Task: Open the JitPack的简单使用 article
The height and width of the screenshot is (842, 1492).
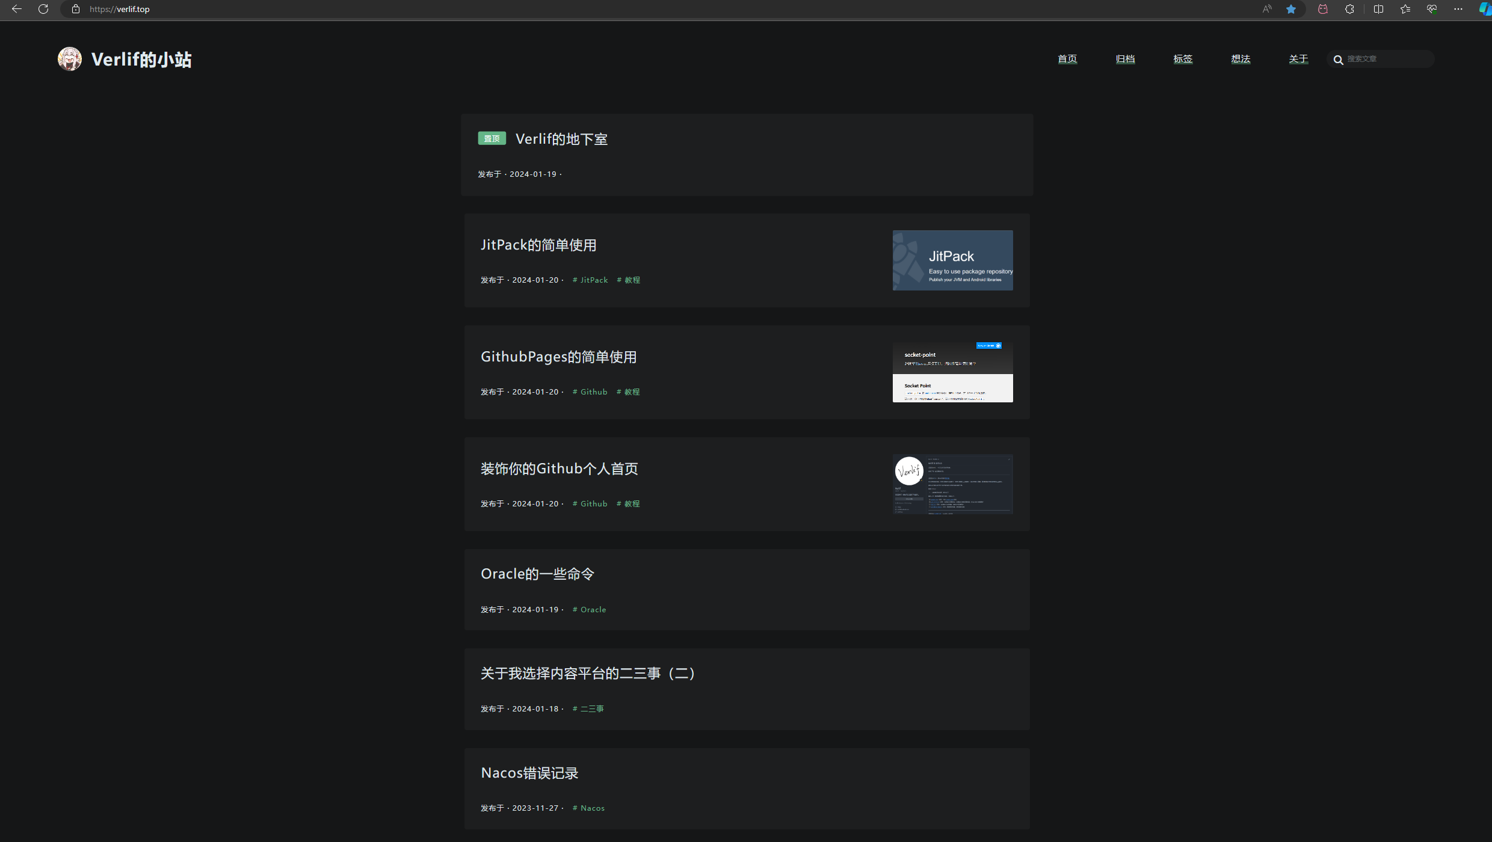Action: [x=538, y=245]
